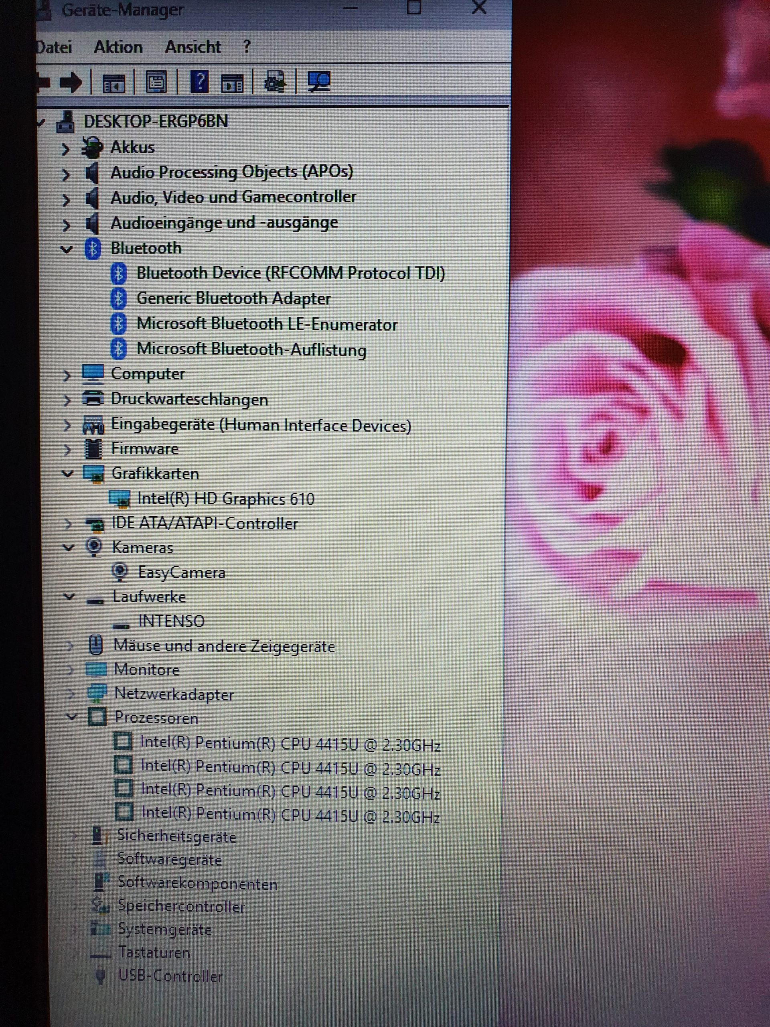Collapse the Grafikkarten category
This screenshot has height=1027, width=770.
pyautogui.click(x=68, y=474)
